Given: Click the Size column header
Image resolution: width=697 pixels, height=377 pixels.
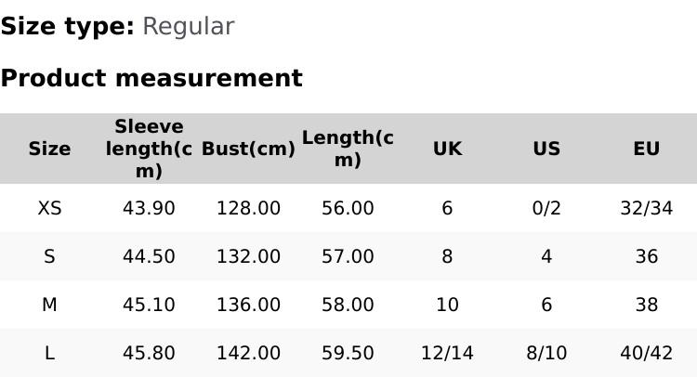Looking at the screenshot, I should coord(49,149).
